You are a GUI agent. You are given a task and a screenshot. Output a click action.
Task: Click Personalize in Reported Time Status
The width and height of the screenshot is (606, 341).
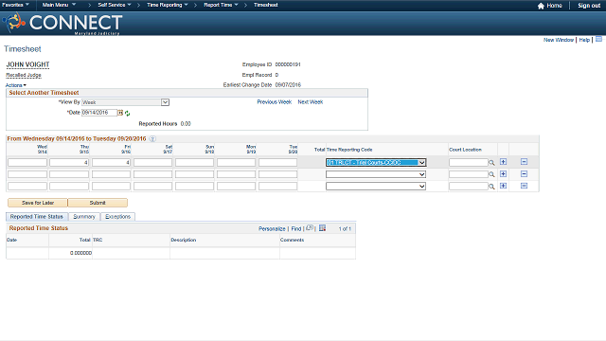click(272, 229)
